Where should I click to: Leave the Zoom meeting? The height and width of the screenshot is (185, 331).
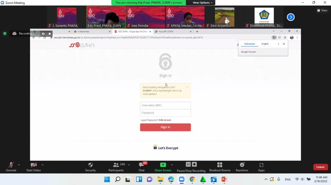(x=320, y=167)
